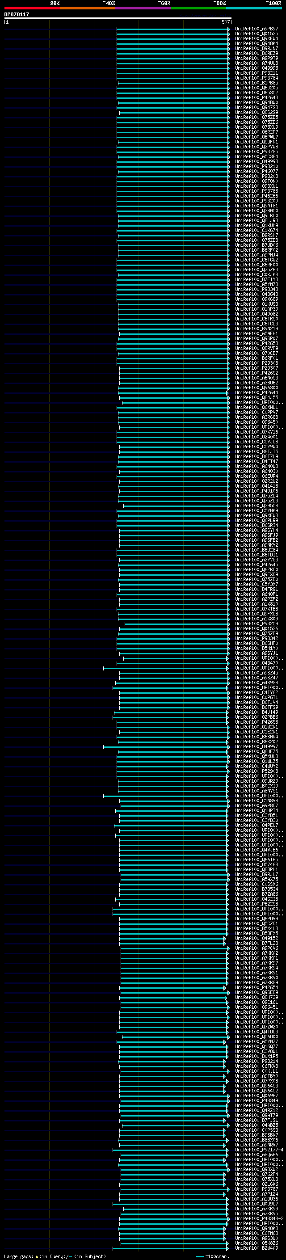Select hit label UniRef100_O65352
Viewport: 286px width, 1260px height.
(x=257, y=93)
